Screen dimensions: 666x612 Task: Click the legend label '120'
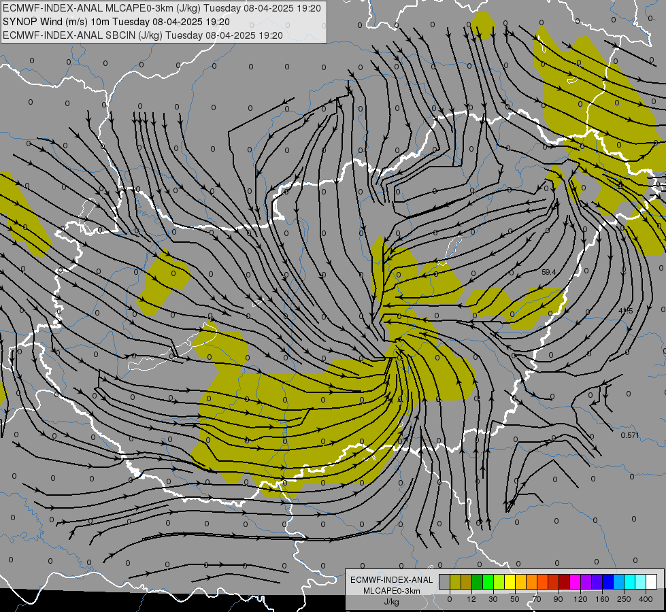[581, 599]
